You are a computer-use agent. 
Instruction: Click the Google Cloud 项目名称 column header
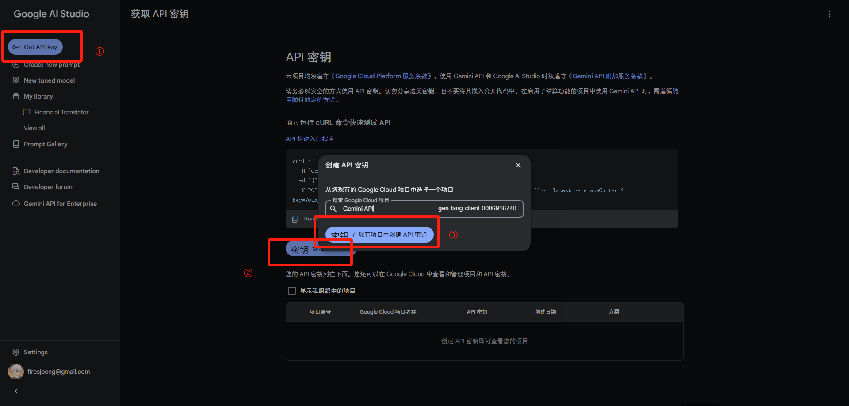[x=388, y=312]
